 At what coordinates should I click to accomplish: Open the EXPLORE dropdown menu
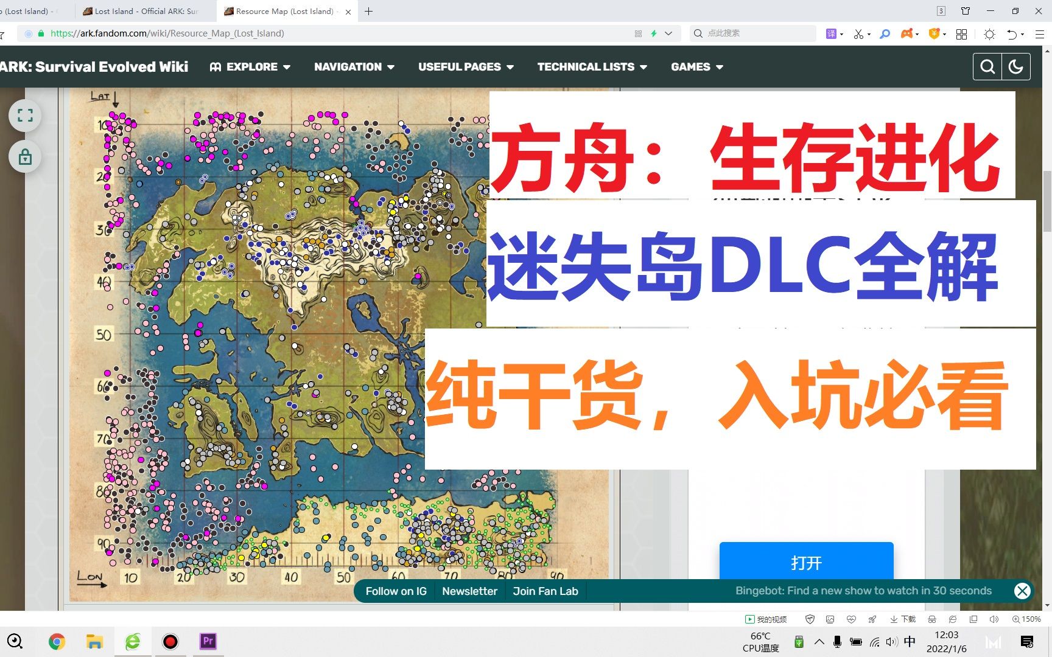pyautogui.click(x=250, y=67)
